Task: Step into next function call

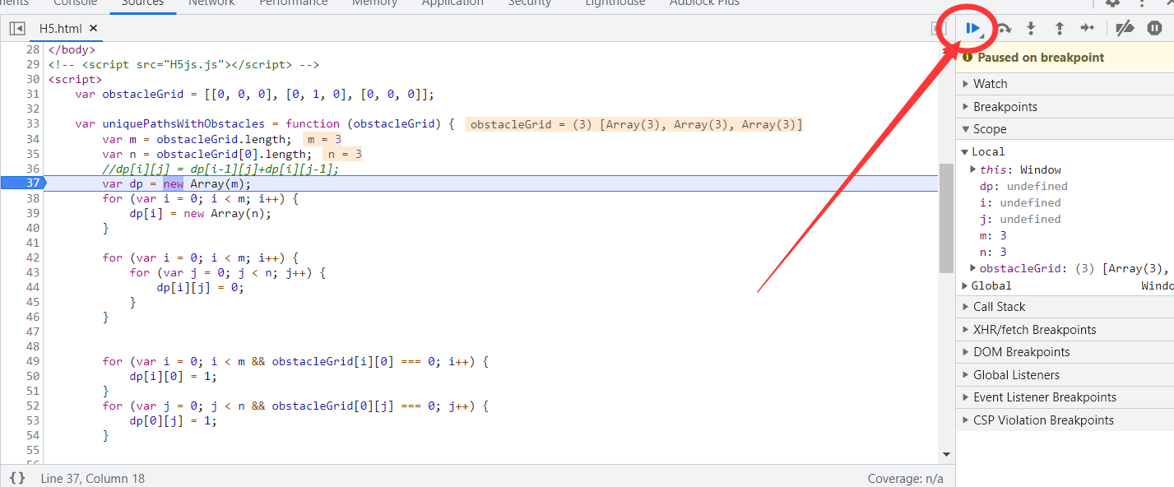Action: (1031, 27)
